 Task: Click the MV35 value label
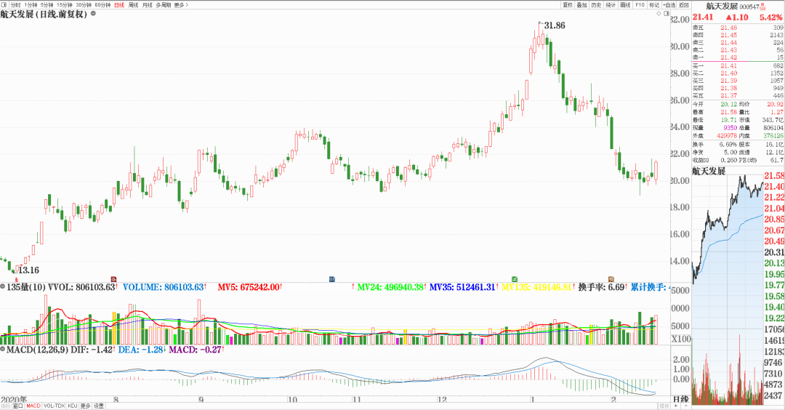point(462,287)
